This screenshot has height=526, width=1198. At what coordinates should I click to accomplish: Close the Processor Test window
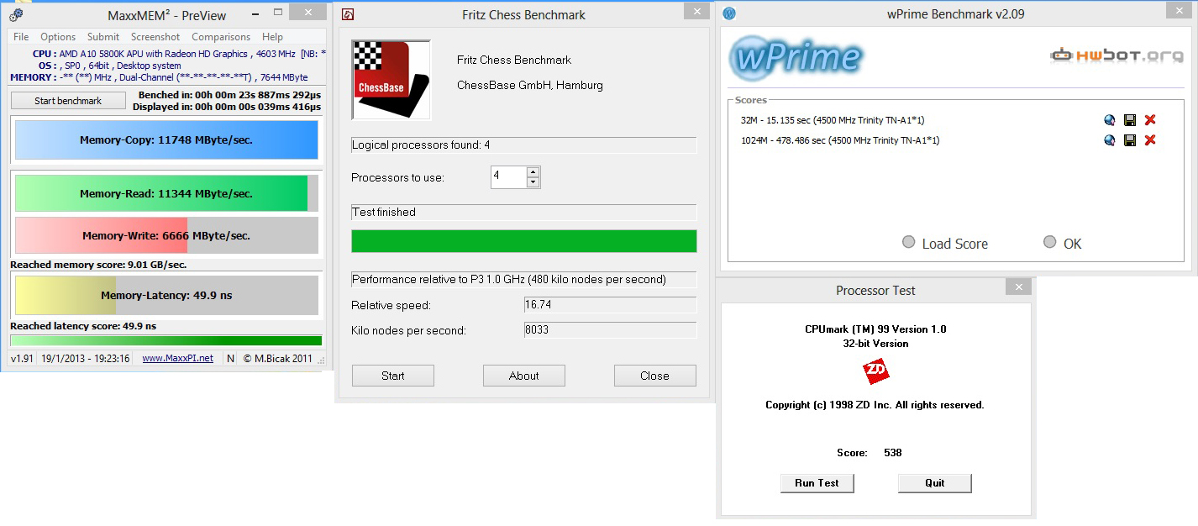point(1018,287)
